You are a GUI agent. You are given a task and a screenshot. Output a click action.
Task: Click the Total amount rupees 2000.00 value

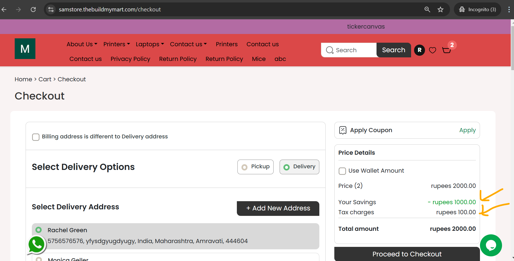pyautogui.click(x=453, y=229)
